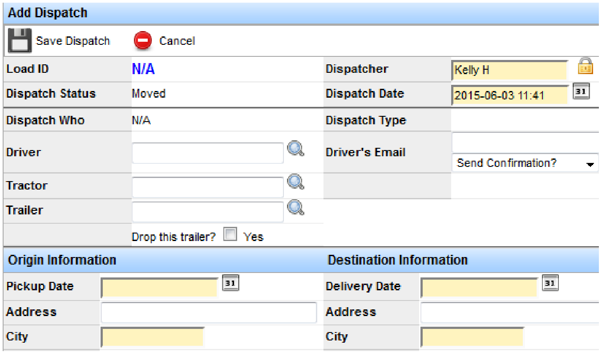602x356 pixels.
Task: Click the Save Dispatch text label
Action: (73, 41)
